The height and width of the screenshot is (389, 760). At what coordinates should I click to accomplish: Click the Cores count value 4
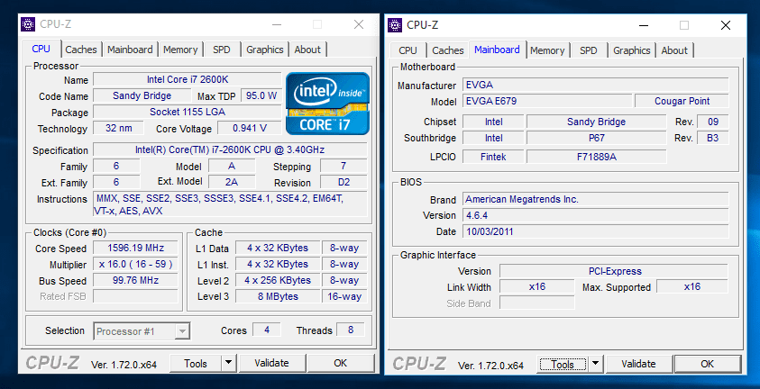click(x=267, y=330)
